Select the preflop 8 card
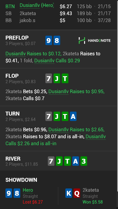This screenshot has height=209, width=118. tap(57, 41)
